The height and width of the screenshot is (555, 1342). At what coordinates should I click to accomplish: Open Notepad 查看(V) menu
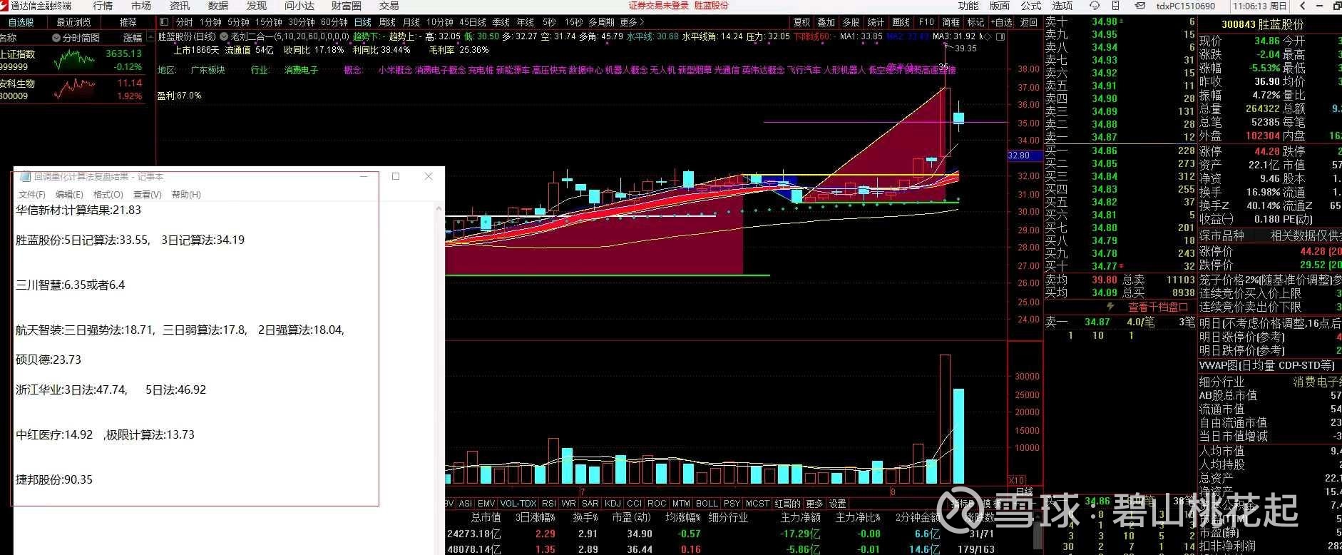tap(147, 194)
